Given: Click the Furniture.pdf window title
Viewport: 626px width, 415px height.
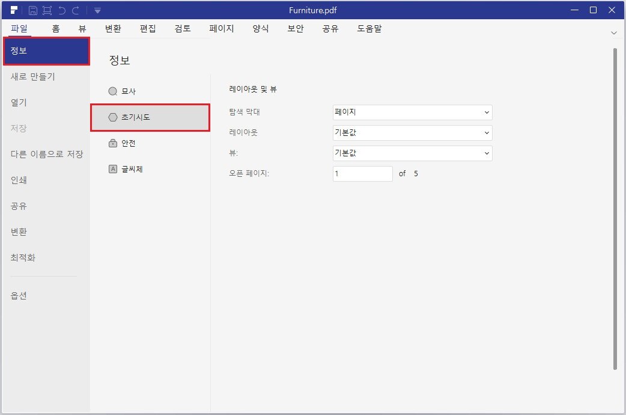Looking at the screenshot, I should tap(312, 10).
